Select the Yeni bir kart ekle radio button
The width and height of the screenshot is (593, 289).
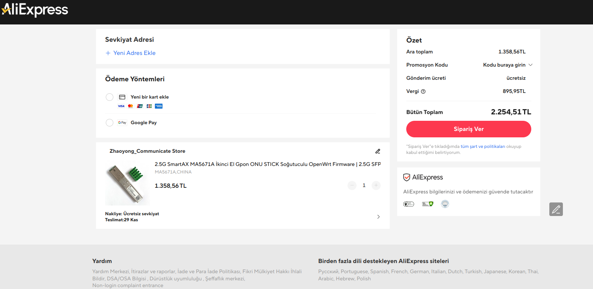[110, 97]
